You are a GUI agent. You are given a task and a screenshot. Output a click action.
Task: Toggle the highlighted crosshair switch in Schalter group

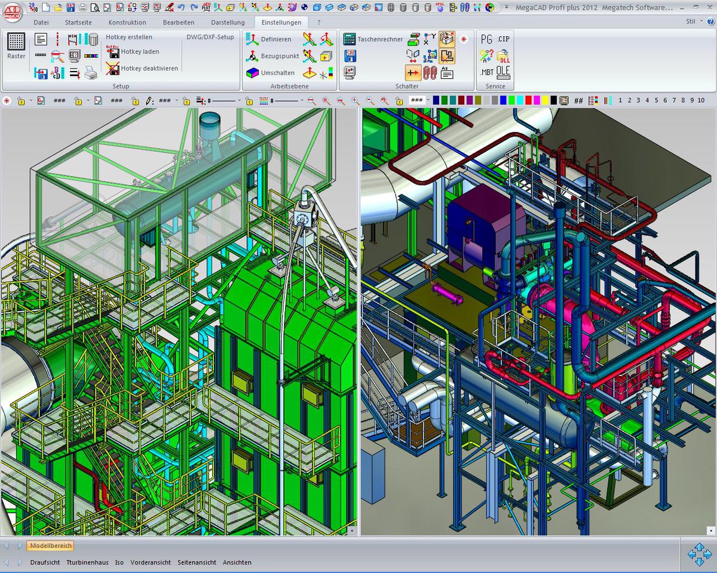pyautogui.click(x=413, y=73)
